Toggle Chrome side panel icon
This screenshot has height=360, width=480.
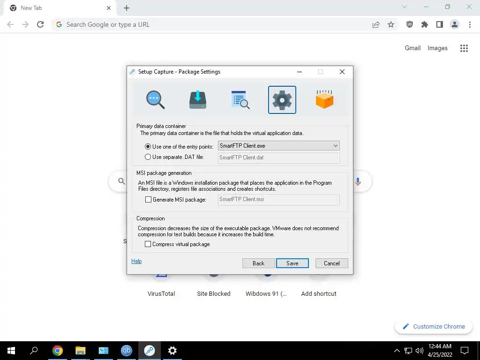click(440, 24)
